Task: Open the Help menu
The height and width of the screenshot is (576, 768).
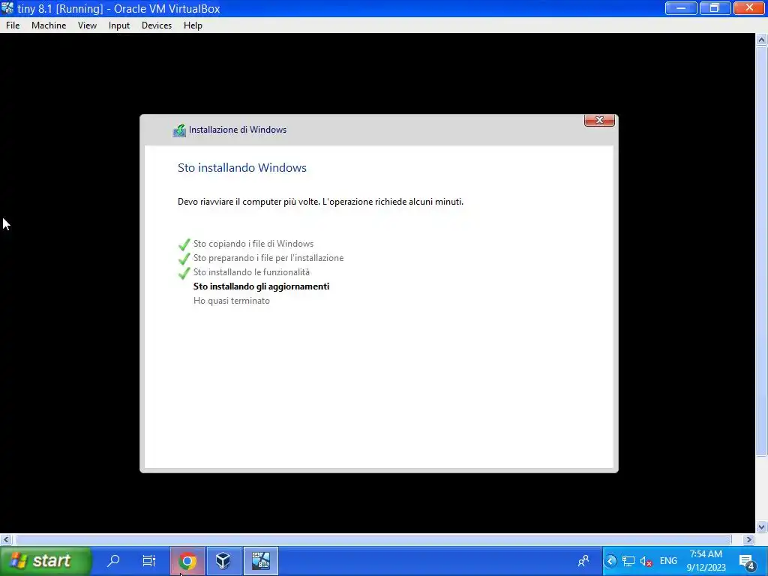Action: (193, 25)
